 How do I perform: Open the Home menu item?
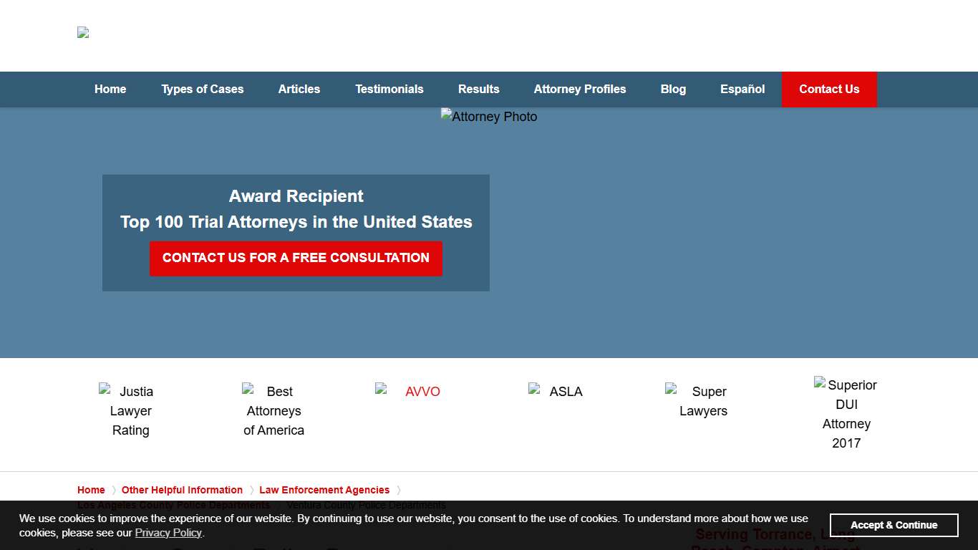tap(110, 90)
